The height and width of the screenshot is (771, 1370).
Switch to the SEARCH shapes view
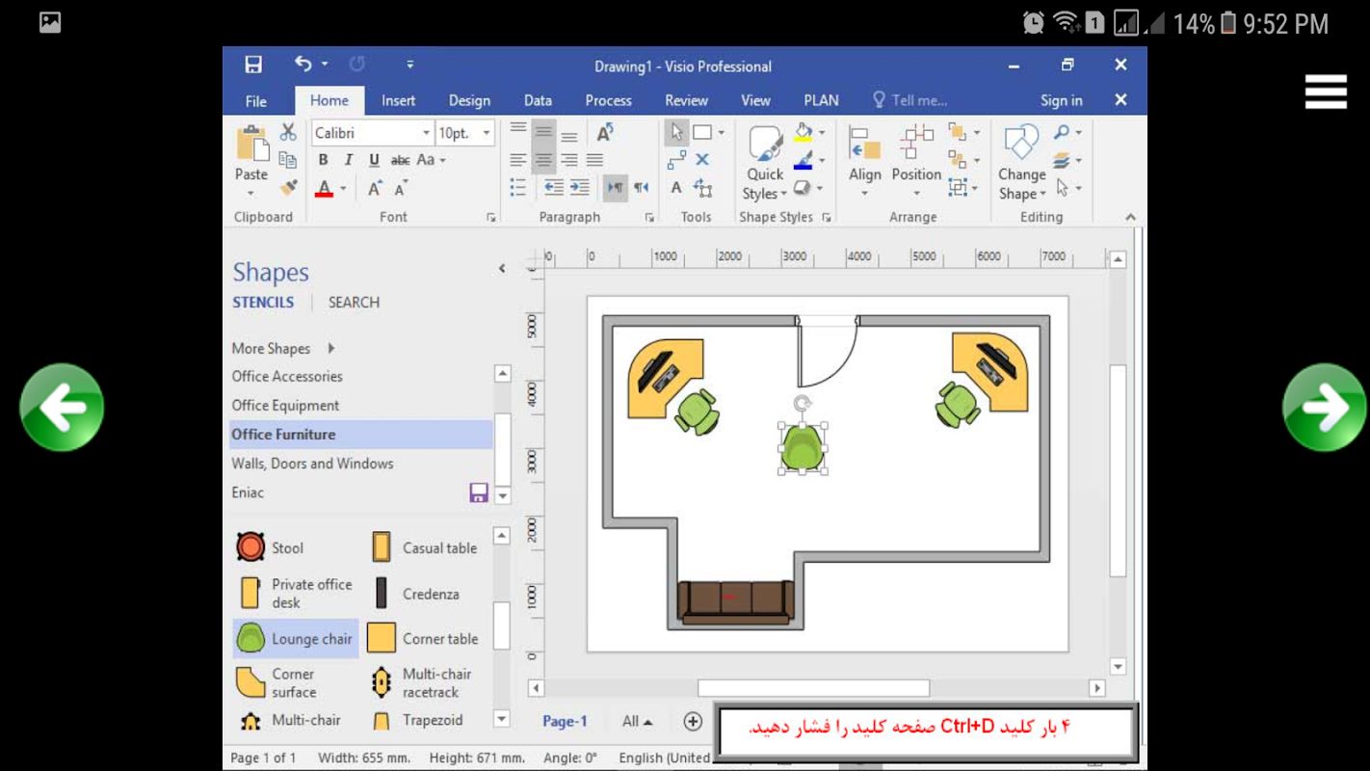(354, 302)
